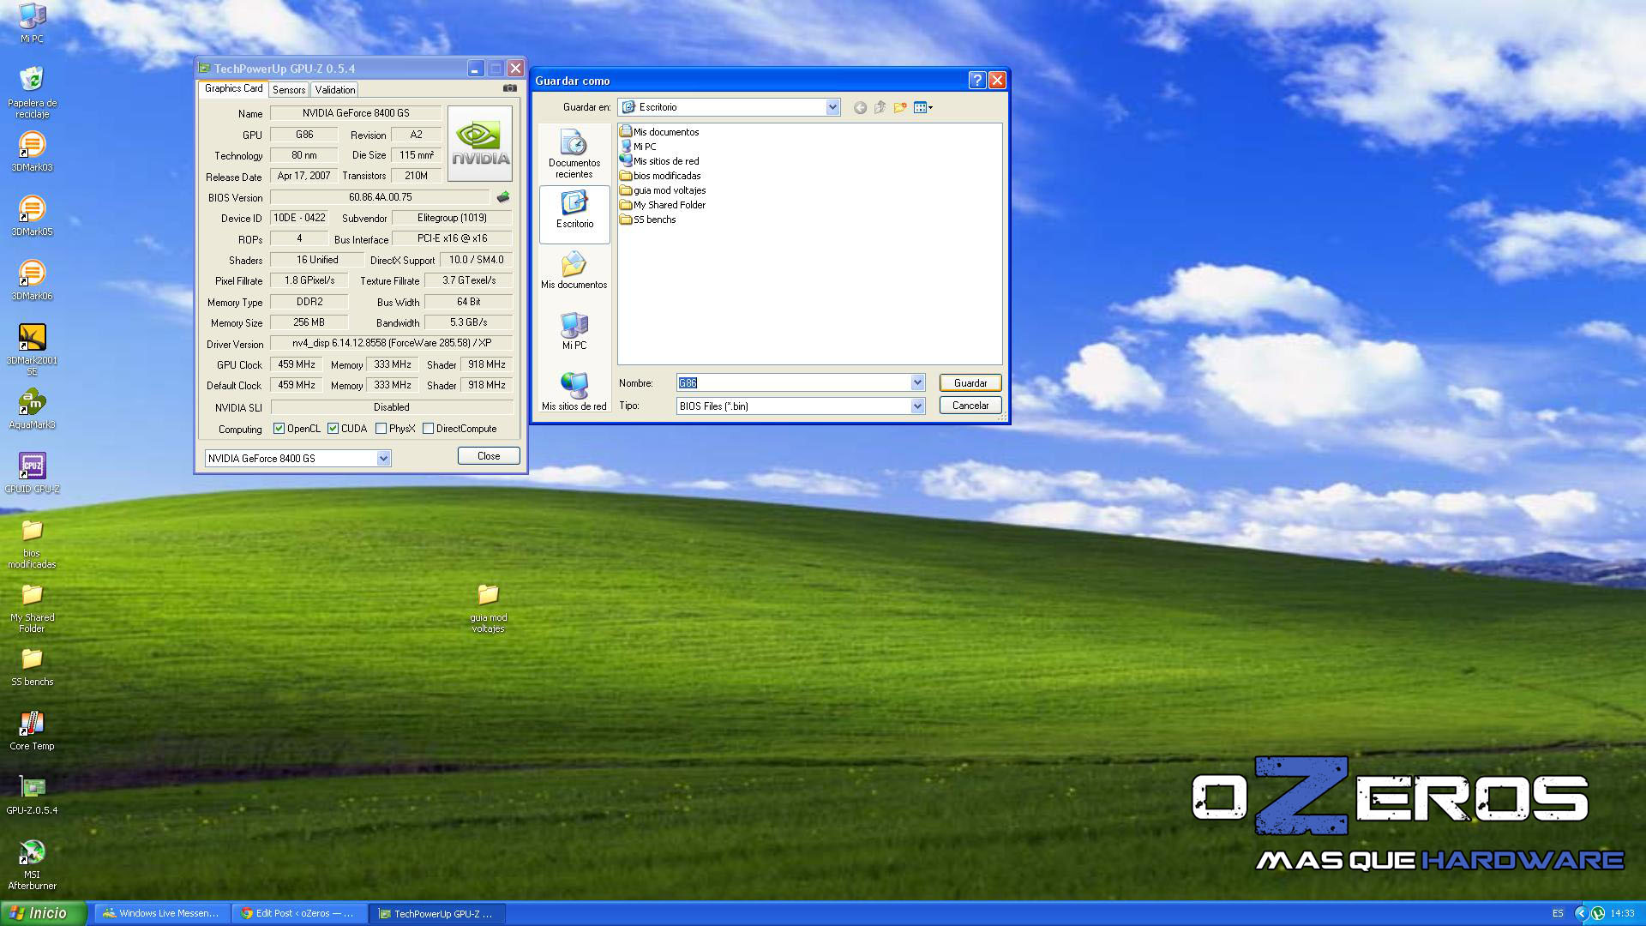Go up one folder level in save dialog
The height and width of the screenshot is (926, 1646).
point(880,107)
